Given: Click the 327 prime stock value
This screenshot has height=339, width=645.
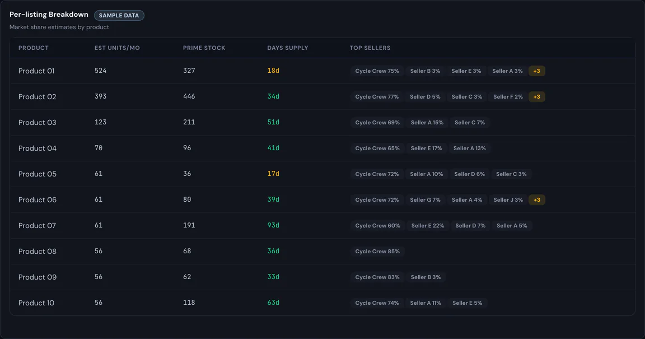Looking at the screenshot, I should click(x=189, y=71).
